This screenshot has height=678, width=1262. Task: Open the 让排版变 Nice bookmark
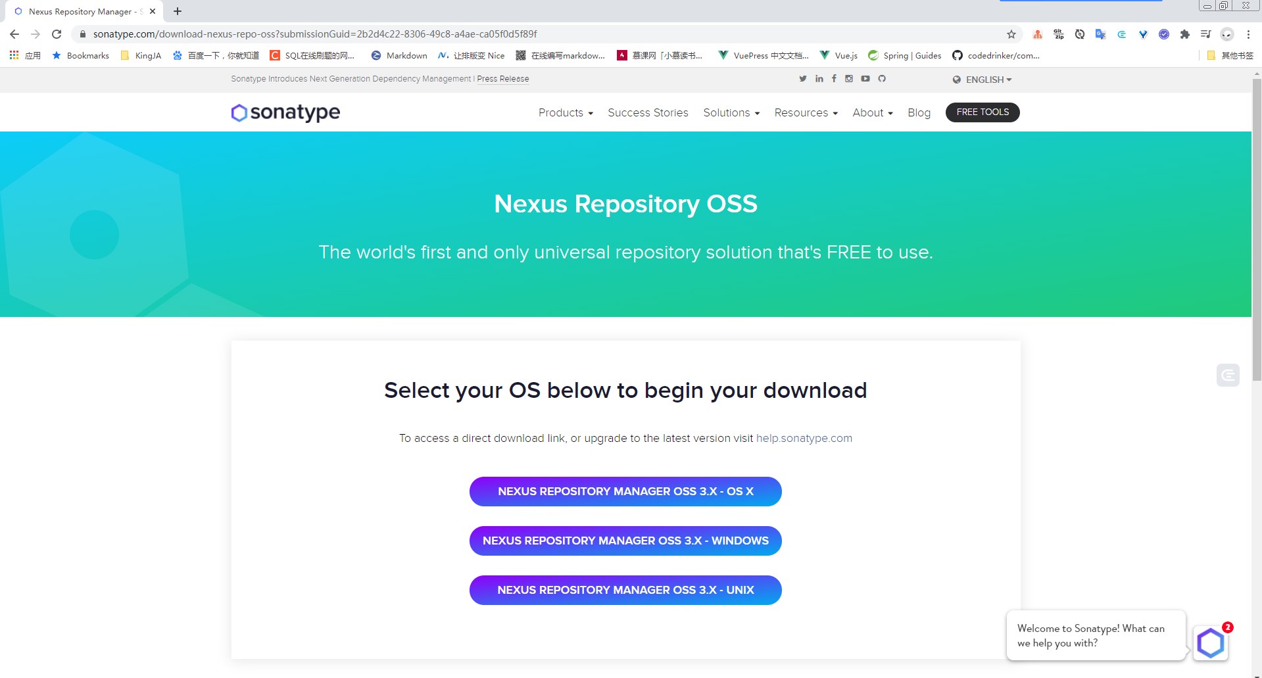(x=472, y=56)
